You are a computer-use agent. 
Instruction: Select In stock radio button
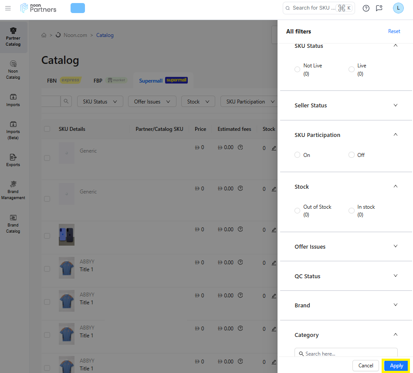pyautogui.click(x=352, y=210)
